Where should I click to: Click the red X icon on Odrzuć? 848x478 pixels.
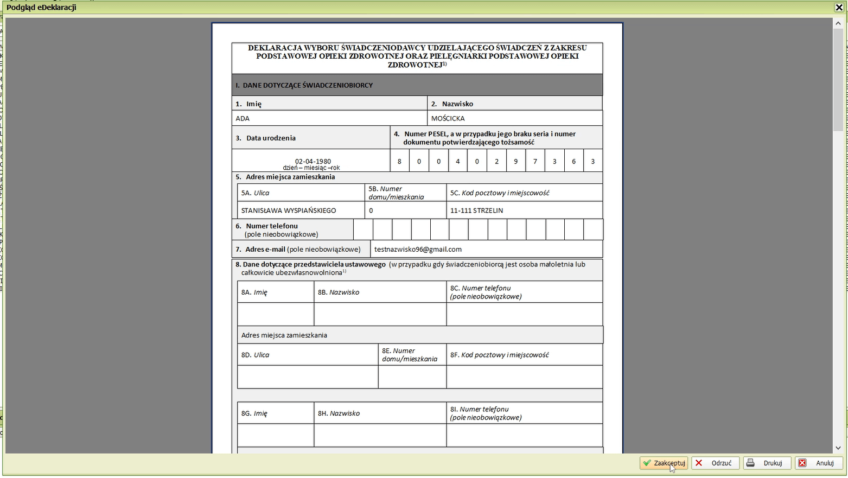coord(699,463)
